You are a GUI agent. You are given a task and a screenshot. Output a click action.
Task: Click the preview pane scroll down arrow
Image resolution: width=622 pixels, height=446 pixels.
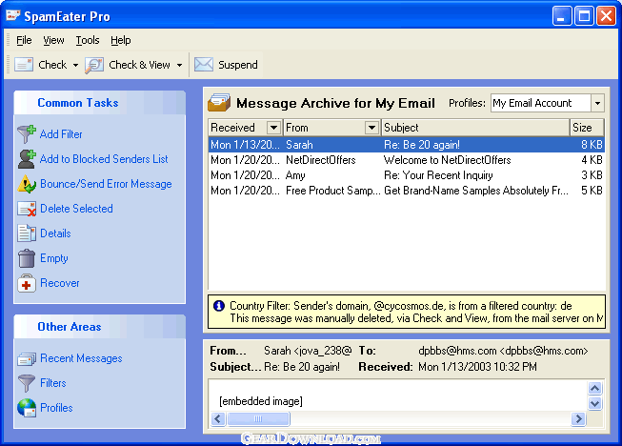click(594, 403)
